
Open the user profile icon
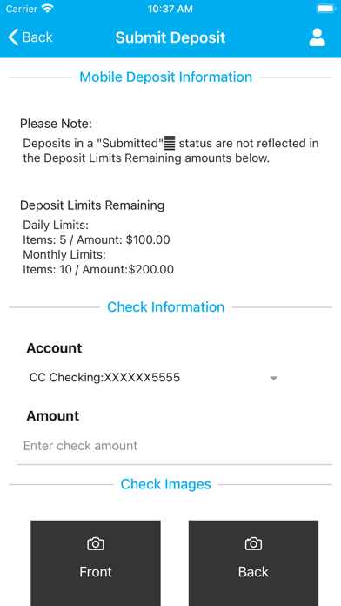(317, 37)
